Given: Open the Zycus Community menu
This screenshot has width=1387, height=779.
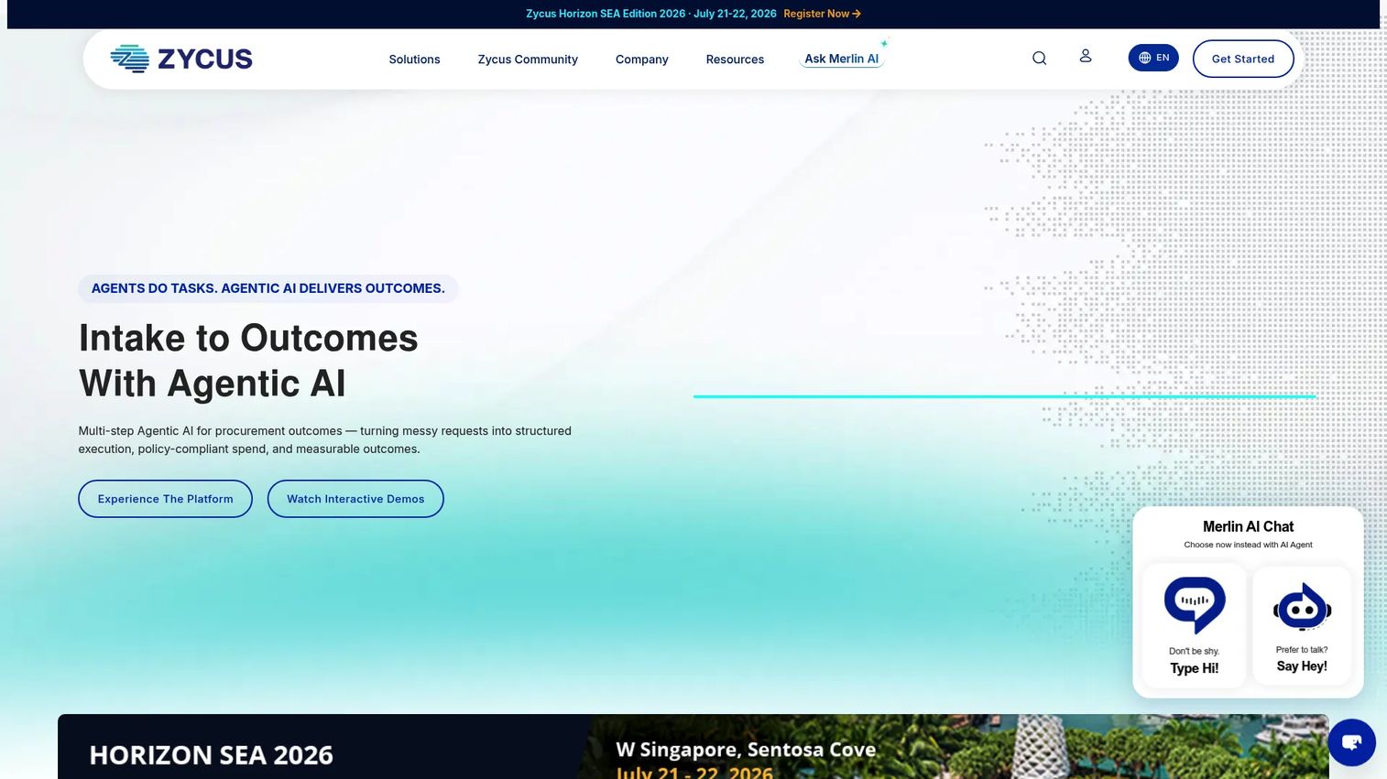Looking at the screenshot, I should [528, 60].
